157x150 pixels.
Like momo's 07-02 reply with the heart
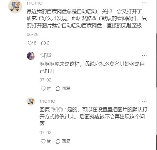tap(43, 141)
